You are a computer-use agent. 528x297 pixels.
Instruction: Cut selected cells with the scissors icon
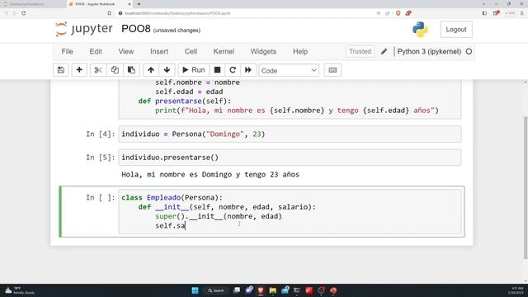point(98,70)
